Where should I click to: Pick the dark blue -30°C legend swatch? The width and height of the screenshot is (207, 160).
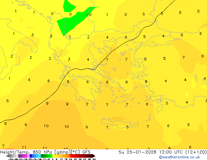[x=31, y=156]
